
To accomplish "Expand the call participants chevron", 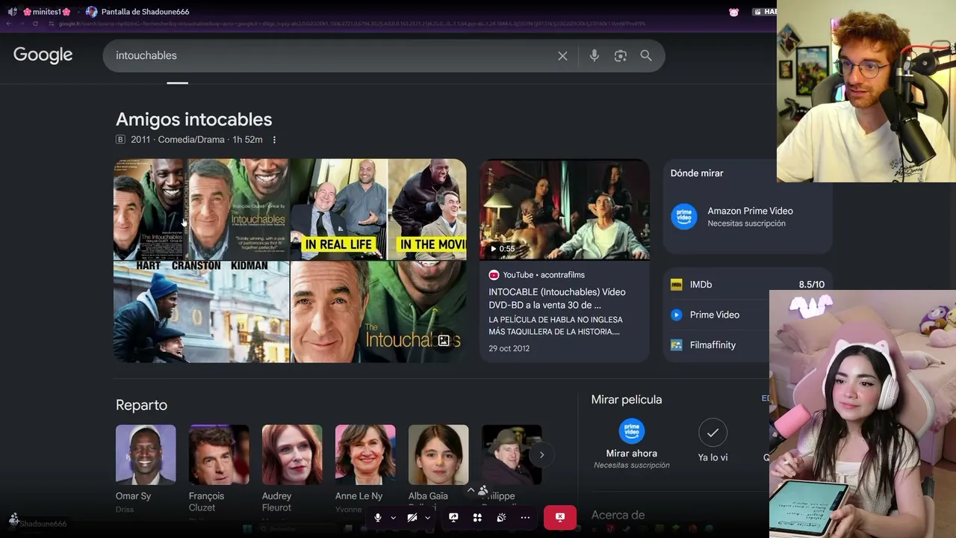I will click(471, 490).
